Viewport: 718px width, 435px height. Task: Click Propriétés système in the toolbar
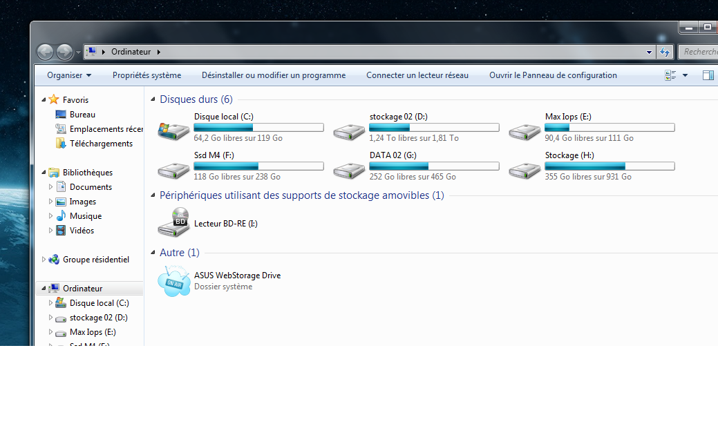[147, 75]
